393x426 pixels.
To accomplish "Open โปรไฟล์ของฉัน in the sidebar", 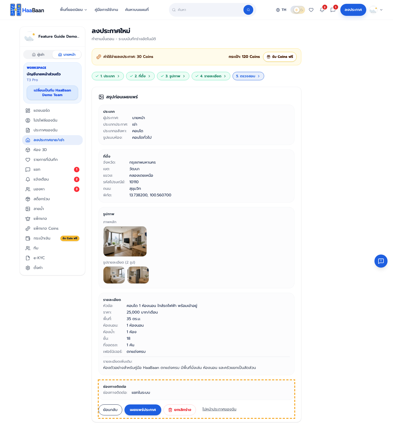I will coord(52,120).
